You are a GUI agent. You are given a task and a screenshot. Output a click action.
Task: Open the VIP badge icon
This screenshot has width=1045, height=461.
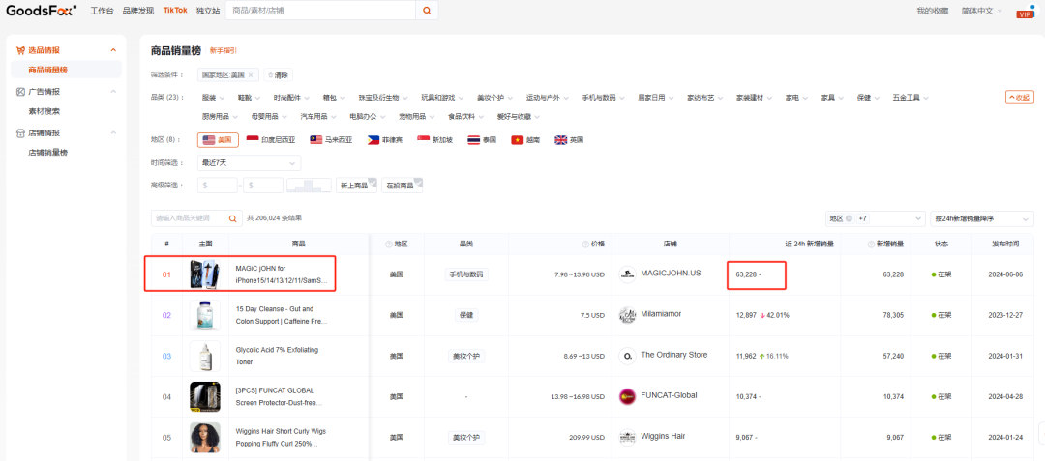pyautogui.click(x=1025, y=14)
